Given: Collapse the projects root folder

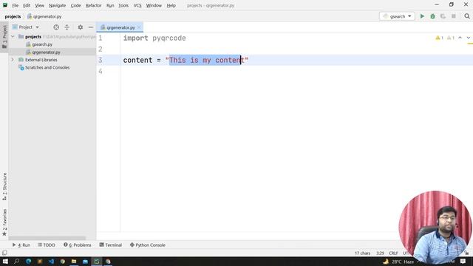Looking at the screenshot, I should click(x=13, y=36).
